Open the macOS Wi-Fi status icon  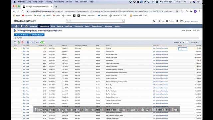[153, 2]
